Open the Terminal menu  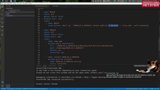click(x=25, y=3)
